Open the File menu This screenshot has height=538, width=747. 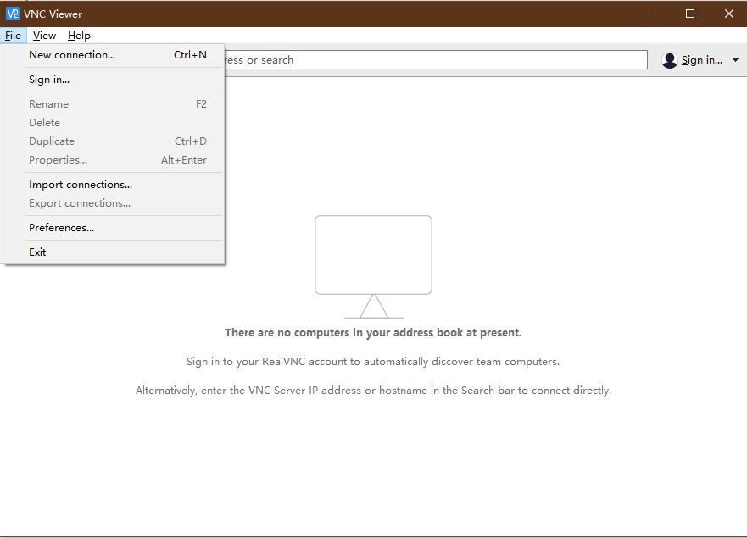[x=14, y=36]
